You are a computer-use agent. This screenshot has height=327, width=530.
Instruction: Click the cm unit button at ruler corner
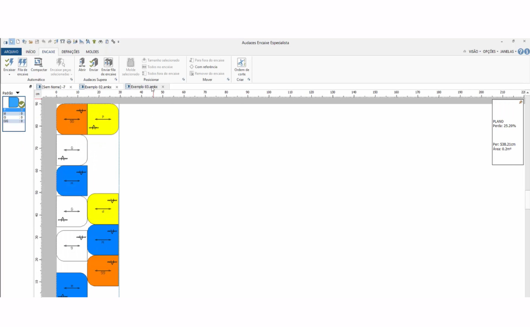[38, 94]
